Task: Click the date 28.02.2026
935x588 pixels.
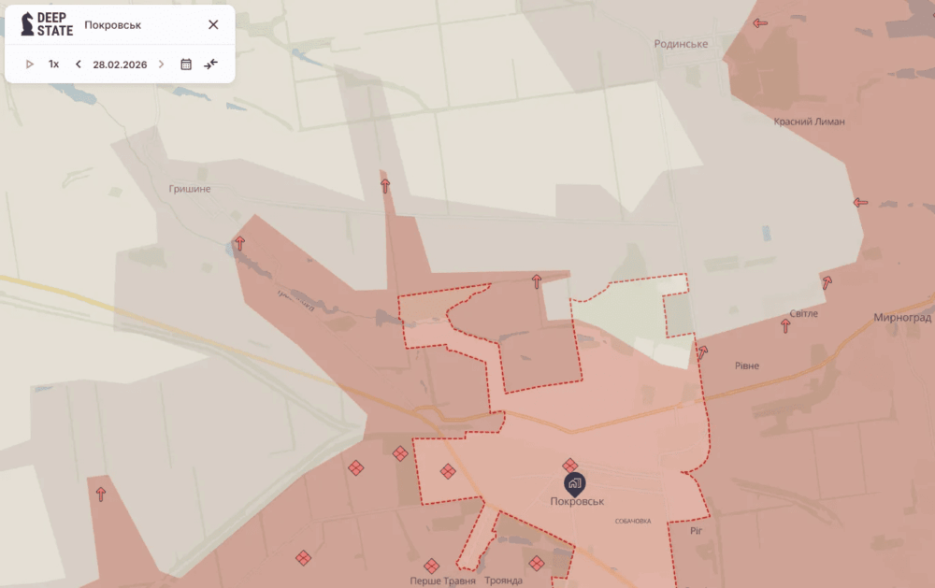Action: [x=119, y=65]
